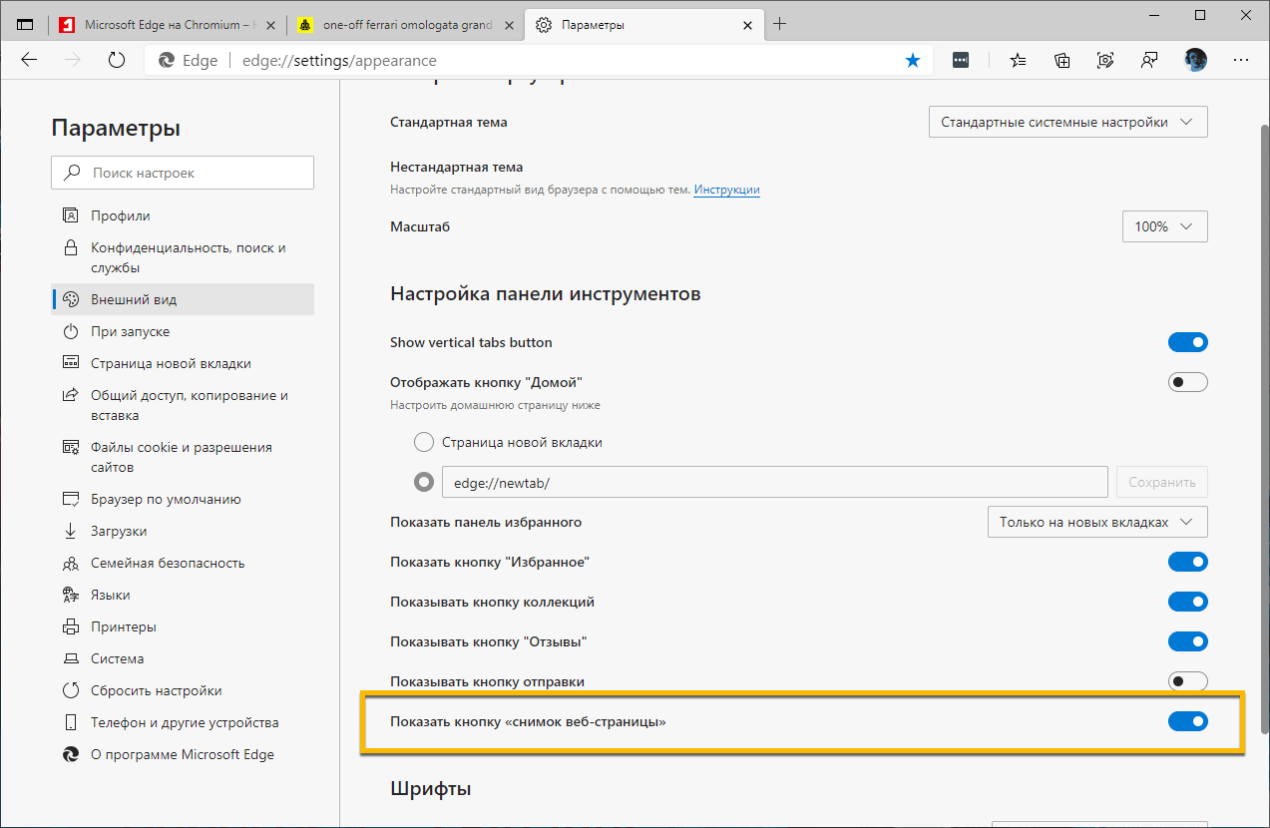Open the standard theme dropdown
Image resolution: width=1270 pixels, height=828 pixels.
click(1067, 121)
